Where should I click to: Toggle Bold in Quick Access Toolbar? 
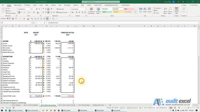[47, 19]
